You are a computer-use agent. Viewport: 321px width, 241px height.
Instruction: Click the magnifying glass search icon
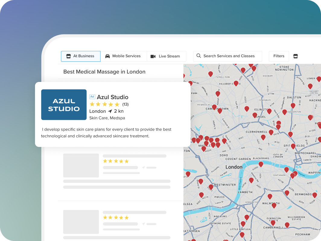[199, 56]
